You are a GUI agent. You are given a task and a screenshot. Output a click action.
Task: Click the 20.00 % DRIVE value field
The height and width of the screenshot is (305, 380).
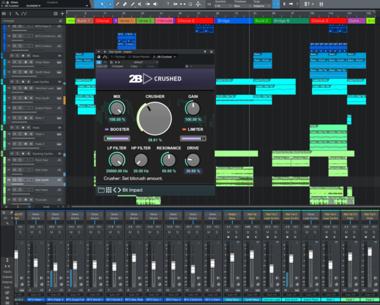[x=193, y=171]
